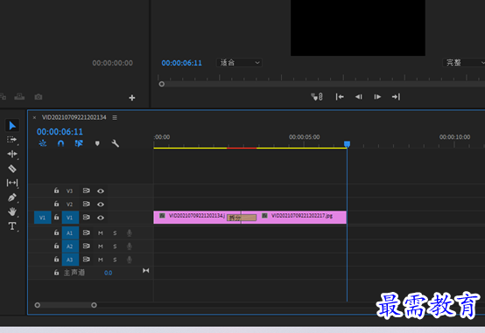The image size is (485, 333).
Task: Click the 00:00:05:00 mark on time ruler
Action: (x=305, y=137)
